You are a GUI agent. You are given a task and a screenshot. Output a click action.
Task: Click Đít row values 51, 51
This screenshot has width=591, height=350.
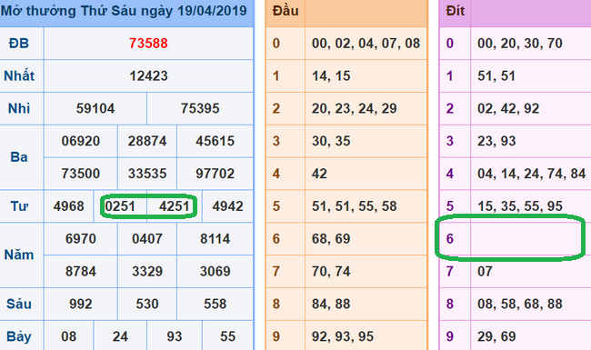pos(496,75)
